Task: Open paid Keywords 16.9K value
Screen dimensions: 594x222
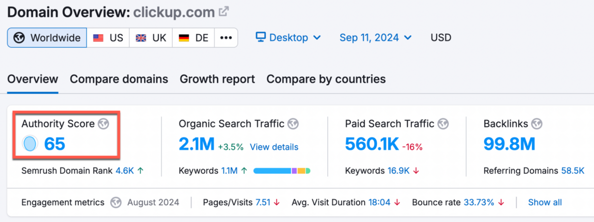Action: 398,171
